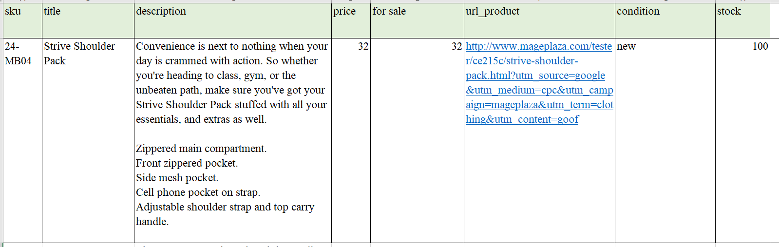Screen dimensions: 779x247
Task: Select the condition cell showing new
Action: (665, 140)
